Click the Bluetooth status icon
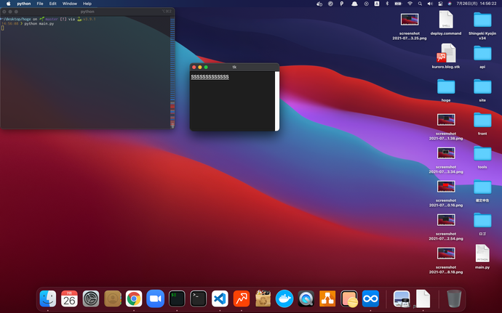 click(387, 4)
